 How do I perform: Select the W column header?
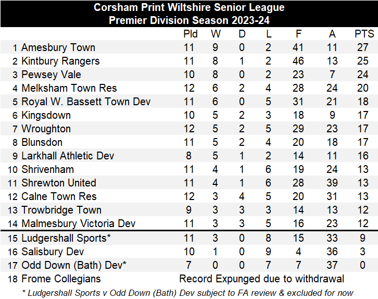click(x=216, y=34)
